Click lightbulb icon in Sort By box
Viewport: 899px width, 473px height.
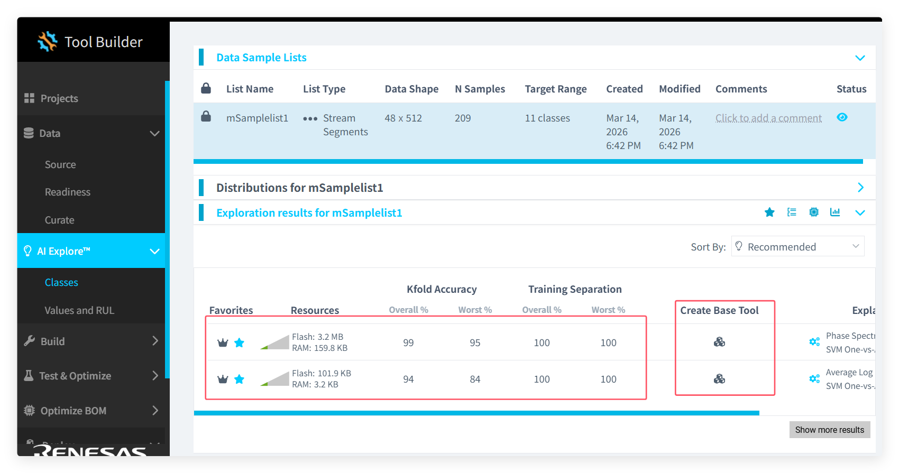(739, 246)
